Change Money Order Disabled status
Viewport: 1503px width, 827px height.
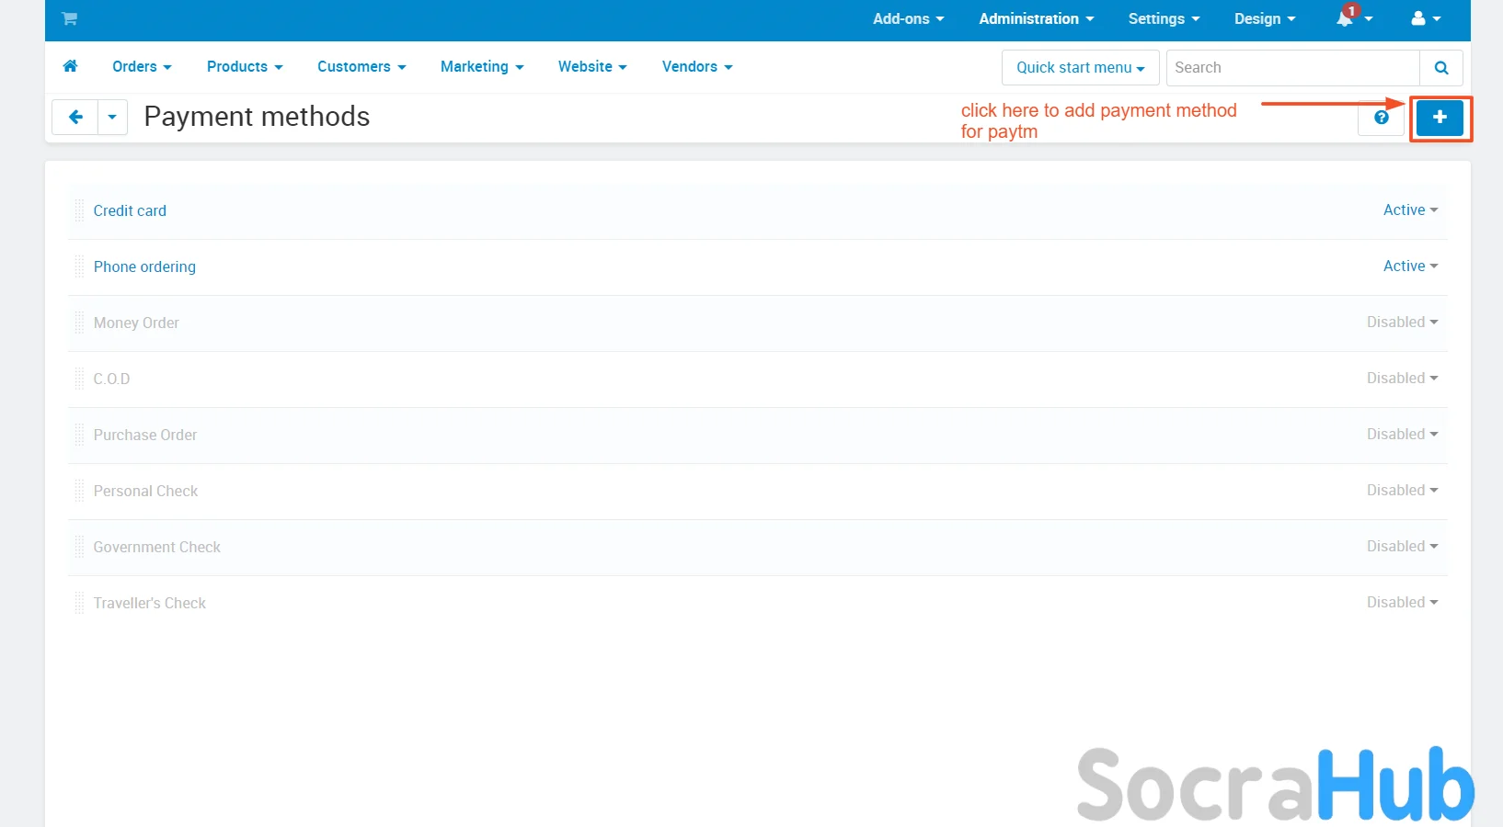pos(1401,323)
